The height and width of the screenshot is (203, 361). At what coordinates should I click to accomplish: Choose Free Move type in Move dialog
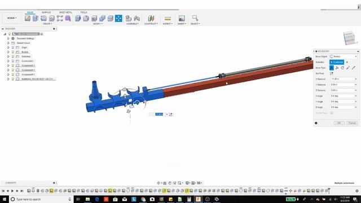pyautogui.click(x=332, y=68)
